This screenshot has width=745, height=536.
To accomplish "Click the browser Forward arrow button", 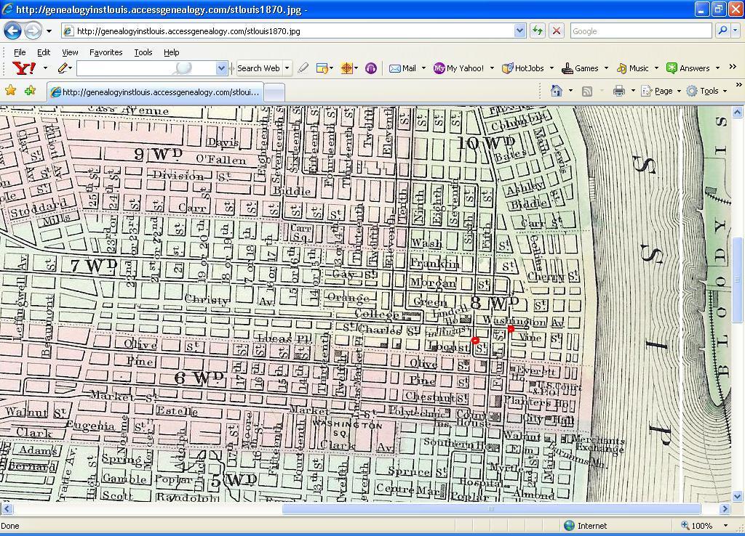I will (33, 31).
